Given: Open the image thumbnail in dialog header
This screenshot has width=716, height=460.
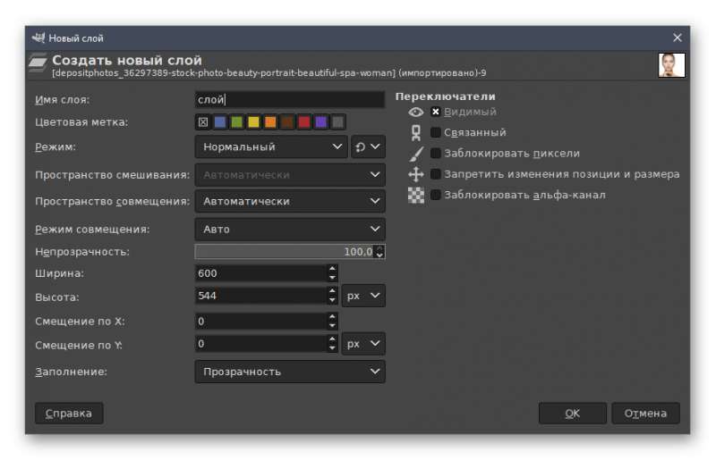Looking at the screenshot, I should coord(671,65).
